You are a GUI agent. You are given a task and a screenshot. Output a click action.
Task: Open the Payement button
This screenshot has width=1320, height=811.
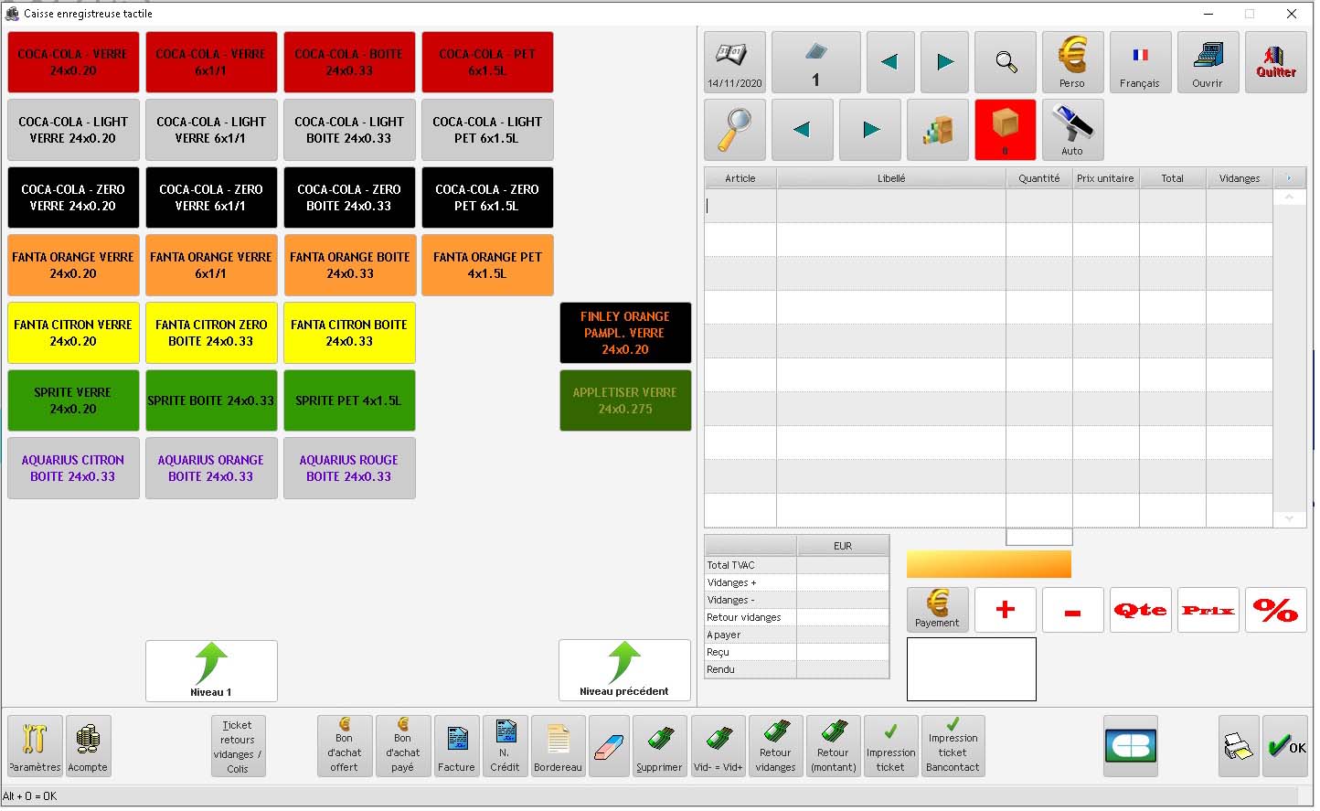[938, 610]
